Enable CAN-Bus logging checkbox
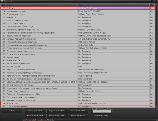This screenshot has width=158, height=121. pos(93,115)
